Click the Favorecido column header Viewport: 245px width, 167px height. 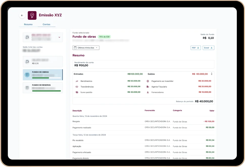150,110
